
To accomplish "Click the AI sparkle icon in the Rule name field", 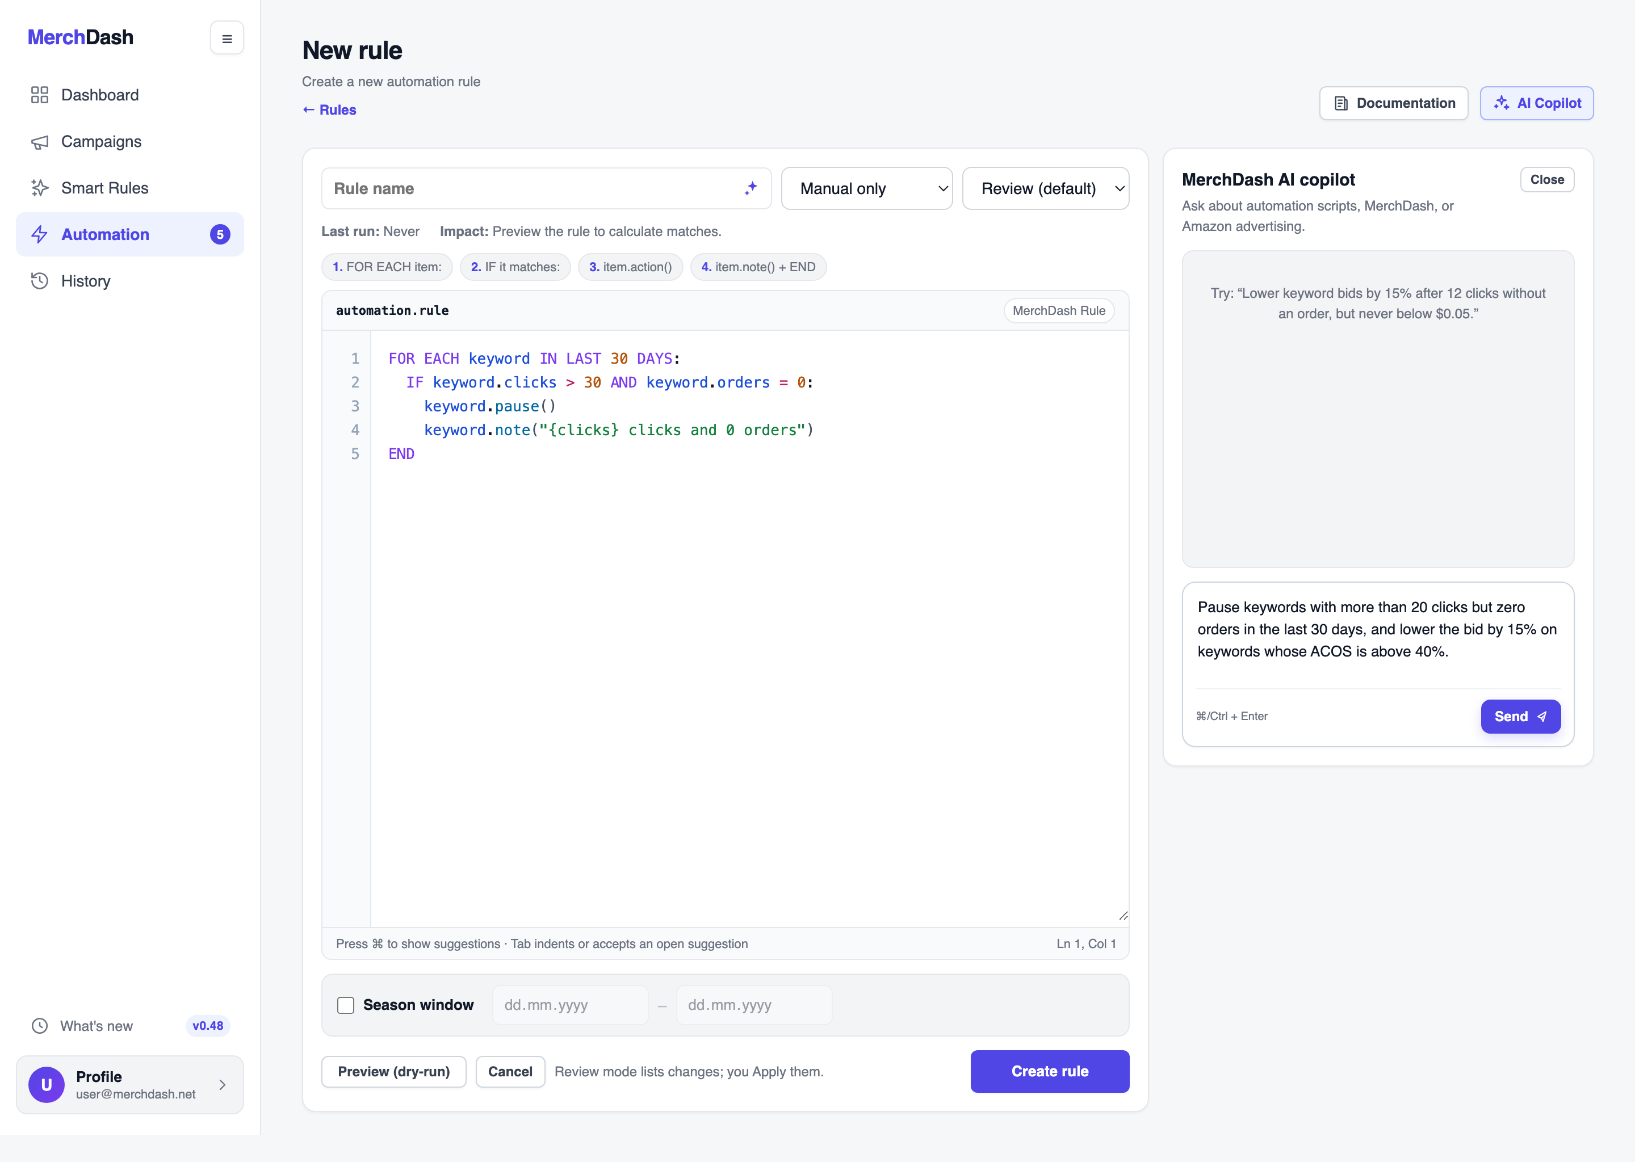I will pyautogui.click(x=750, y=188).
